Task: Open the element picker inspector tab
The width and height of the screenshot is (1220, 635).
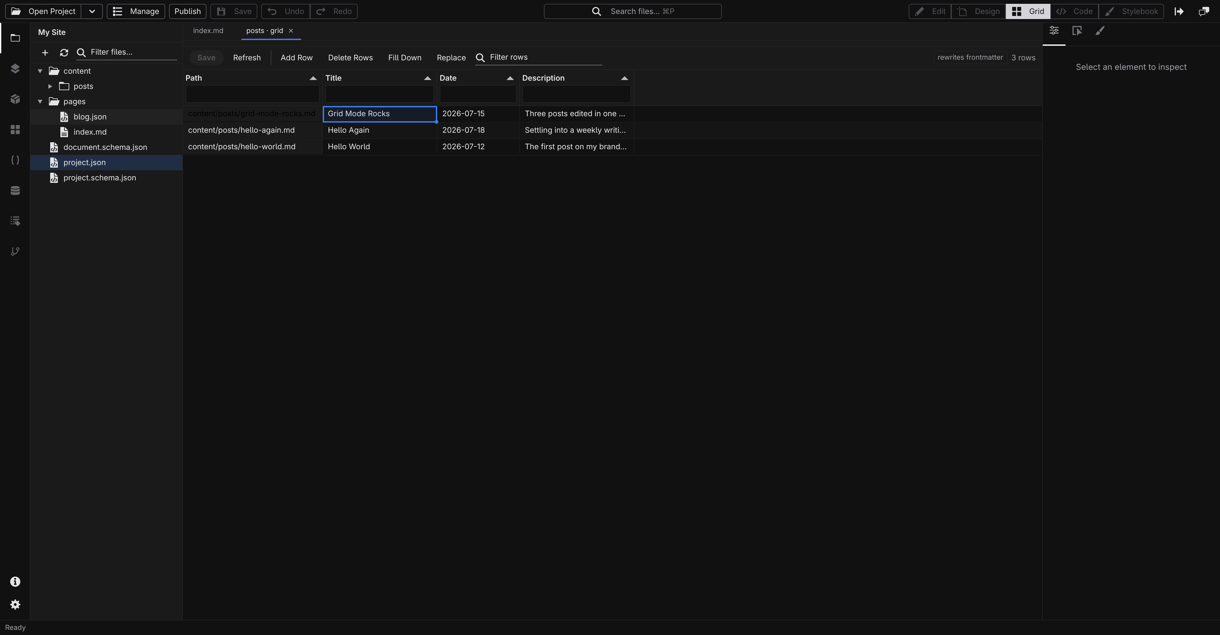Action: (x=1077, y=31)
